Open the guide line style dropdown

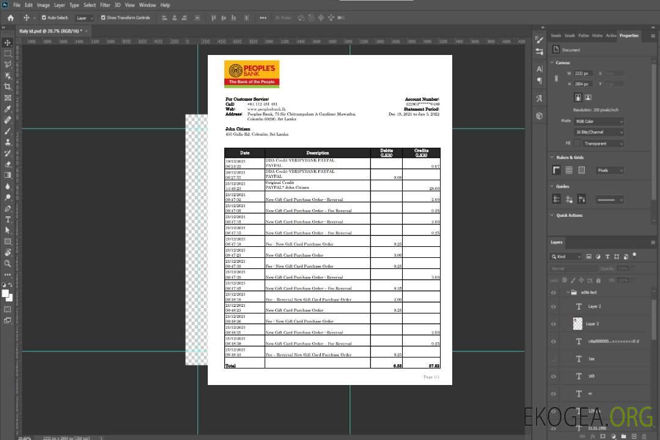coord(610,200)
